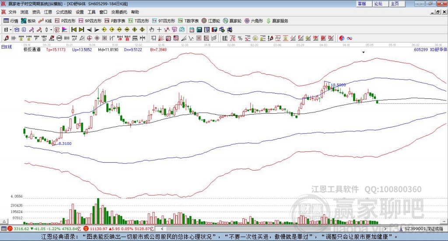This screenshot has height=241, width=448.
Task: Click the 日K线 chart label
Action: [7, 47]
